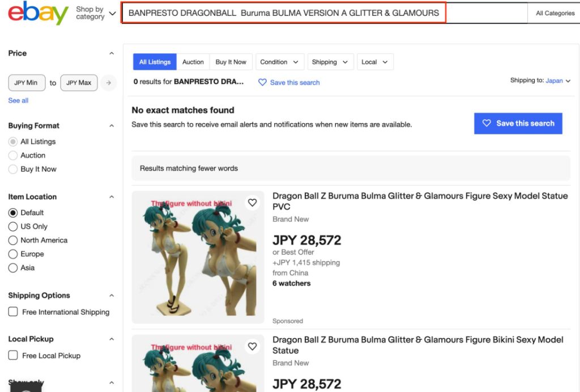This screenshot has width=580, height=392.
Task: Check the Free Local Pickup box
Action: point(13,355)
